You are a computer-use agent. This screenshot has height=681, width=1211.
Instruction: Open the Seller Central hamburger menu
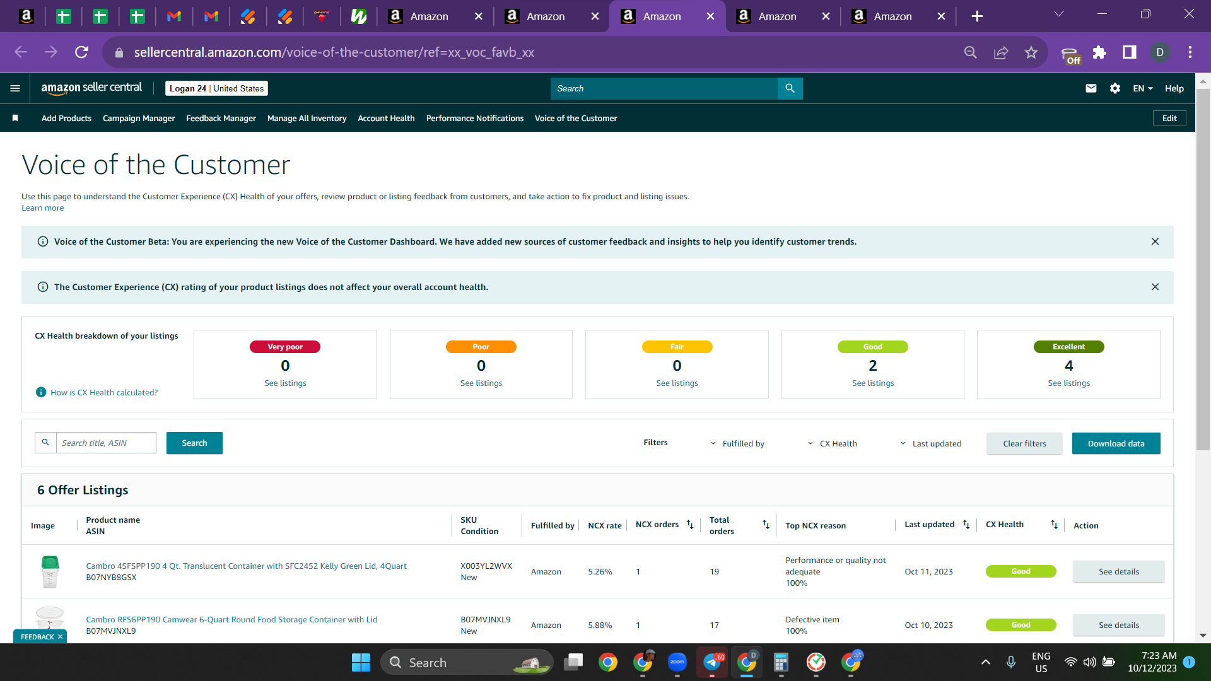click(x=15, y=88)
